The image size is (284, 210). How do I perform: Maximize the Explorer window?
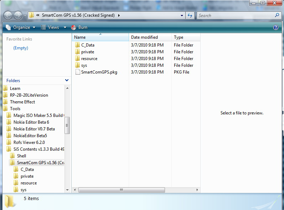(263, 3)
